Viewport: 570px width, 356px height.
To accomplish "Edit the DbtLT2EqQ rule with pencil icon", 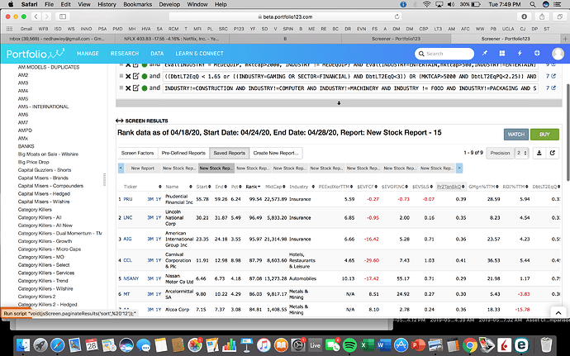I will pyautogui.click(x=135, y=76).
